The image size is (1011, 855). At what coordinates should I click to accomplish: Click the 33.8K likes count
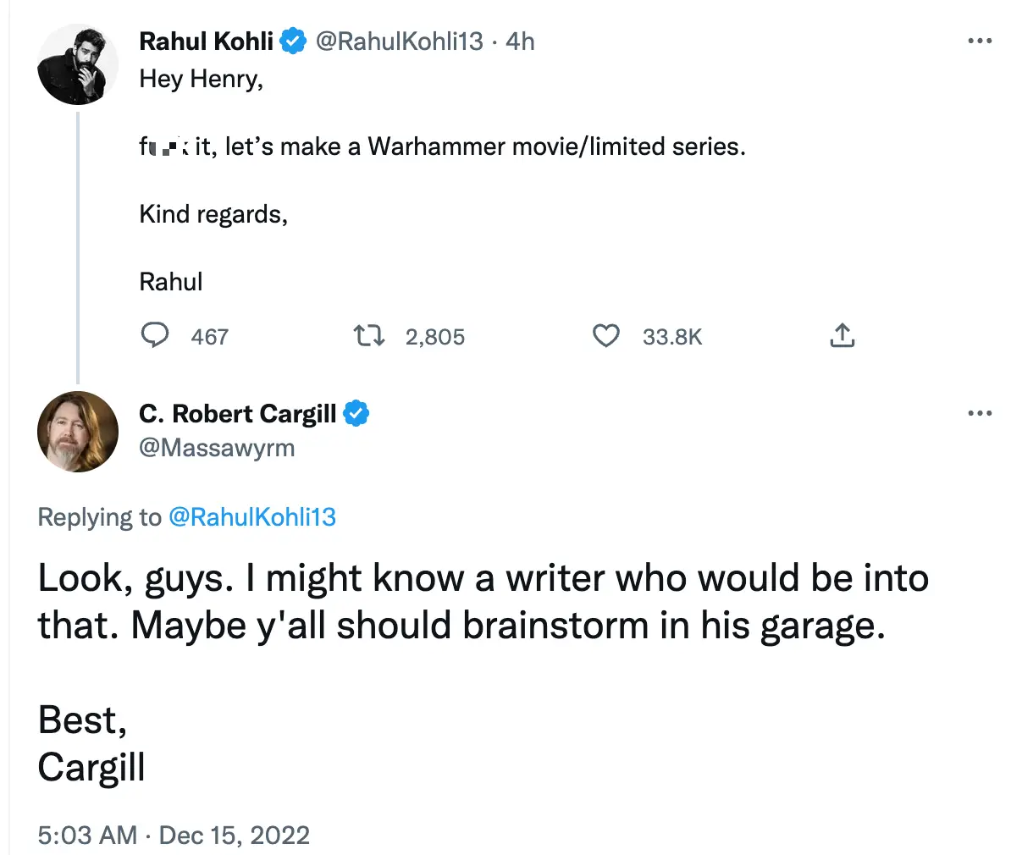pyautogui.click(x=672, y=337)
